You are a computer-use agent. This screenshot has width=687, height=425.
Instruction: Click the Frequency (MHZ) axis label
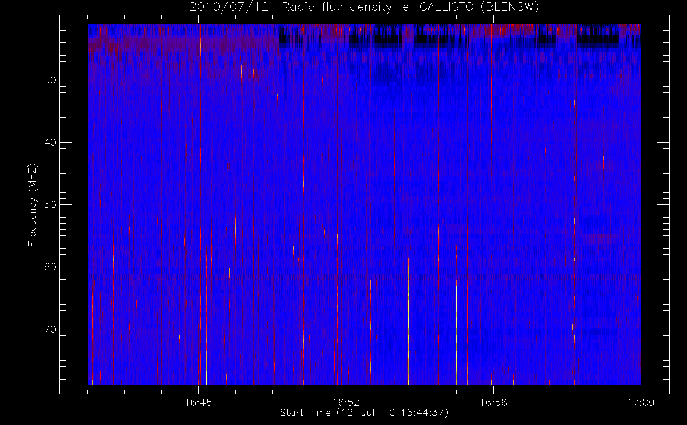pyautogui.click(x=33, y=205)
